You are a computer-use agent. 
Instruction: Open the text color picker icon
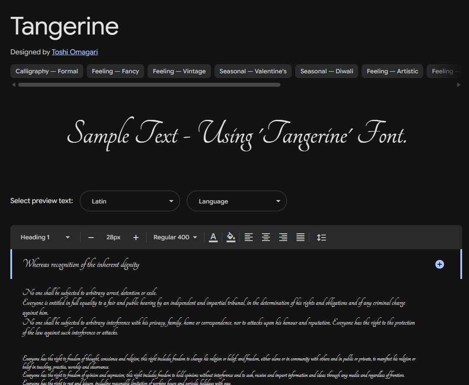[213, 237]
